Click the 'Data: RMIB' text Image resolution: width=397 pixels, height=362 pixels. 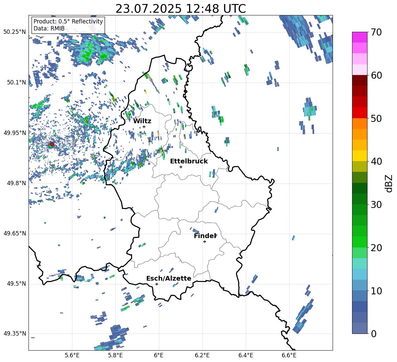tap(49, 28)
